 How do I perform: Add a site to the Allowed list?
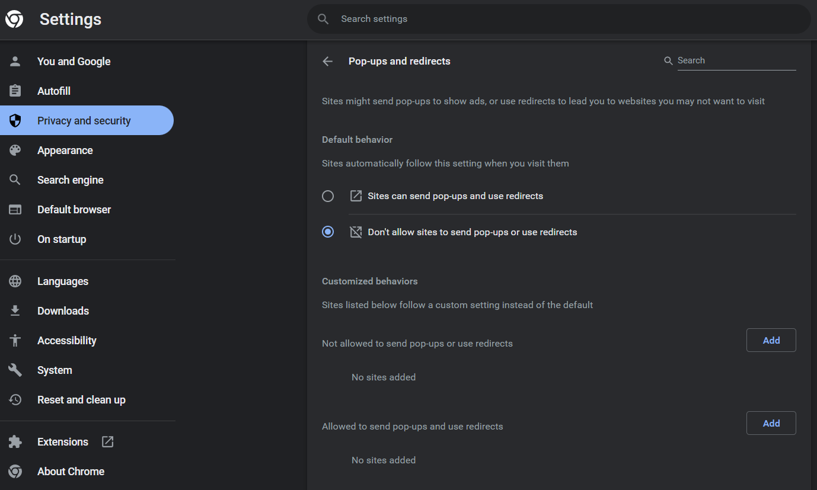(x=771, y=423)
